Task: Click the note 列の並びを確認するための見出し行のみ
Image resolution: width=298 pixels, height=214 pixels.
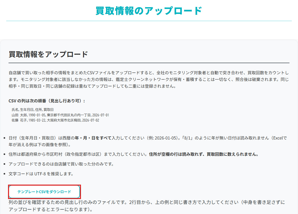Action: point(147,206)
